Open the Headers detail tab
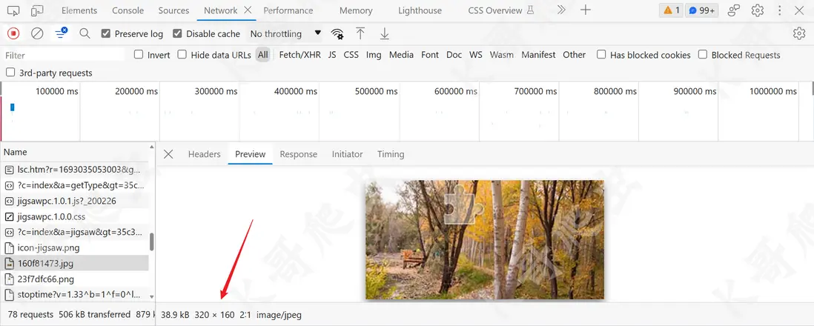Image resolution: width=814 pixels, height=326 pixels. (x=204, y=154)
